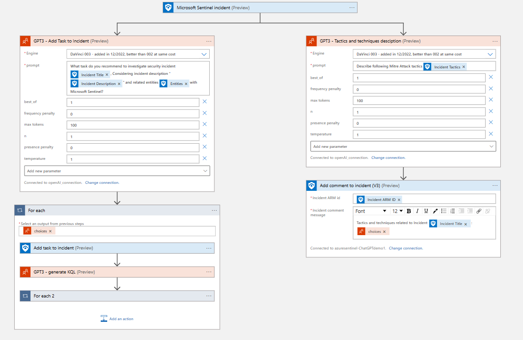This screenshot has width=523, height=340.
Task: Open Engine dropdown in Add Task step
Action: pos(204,54)
